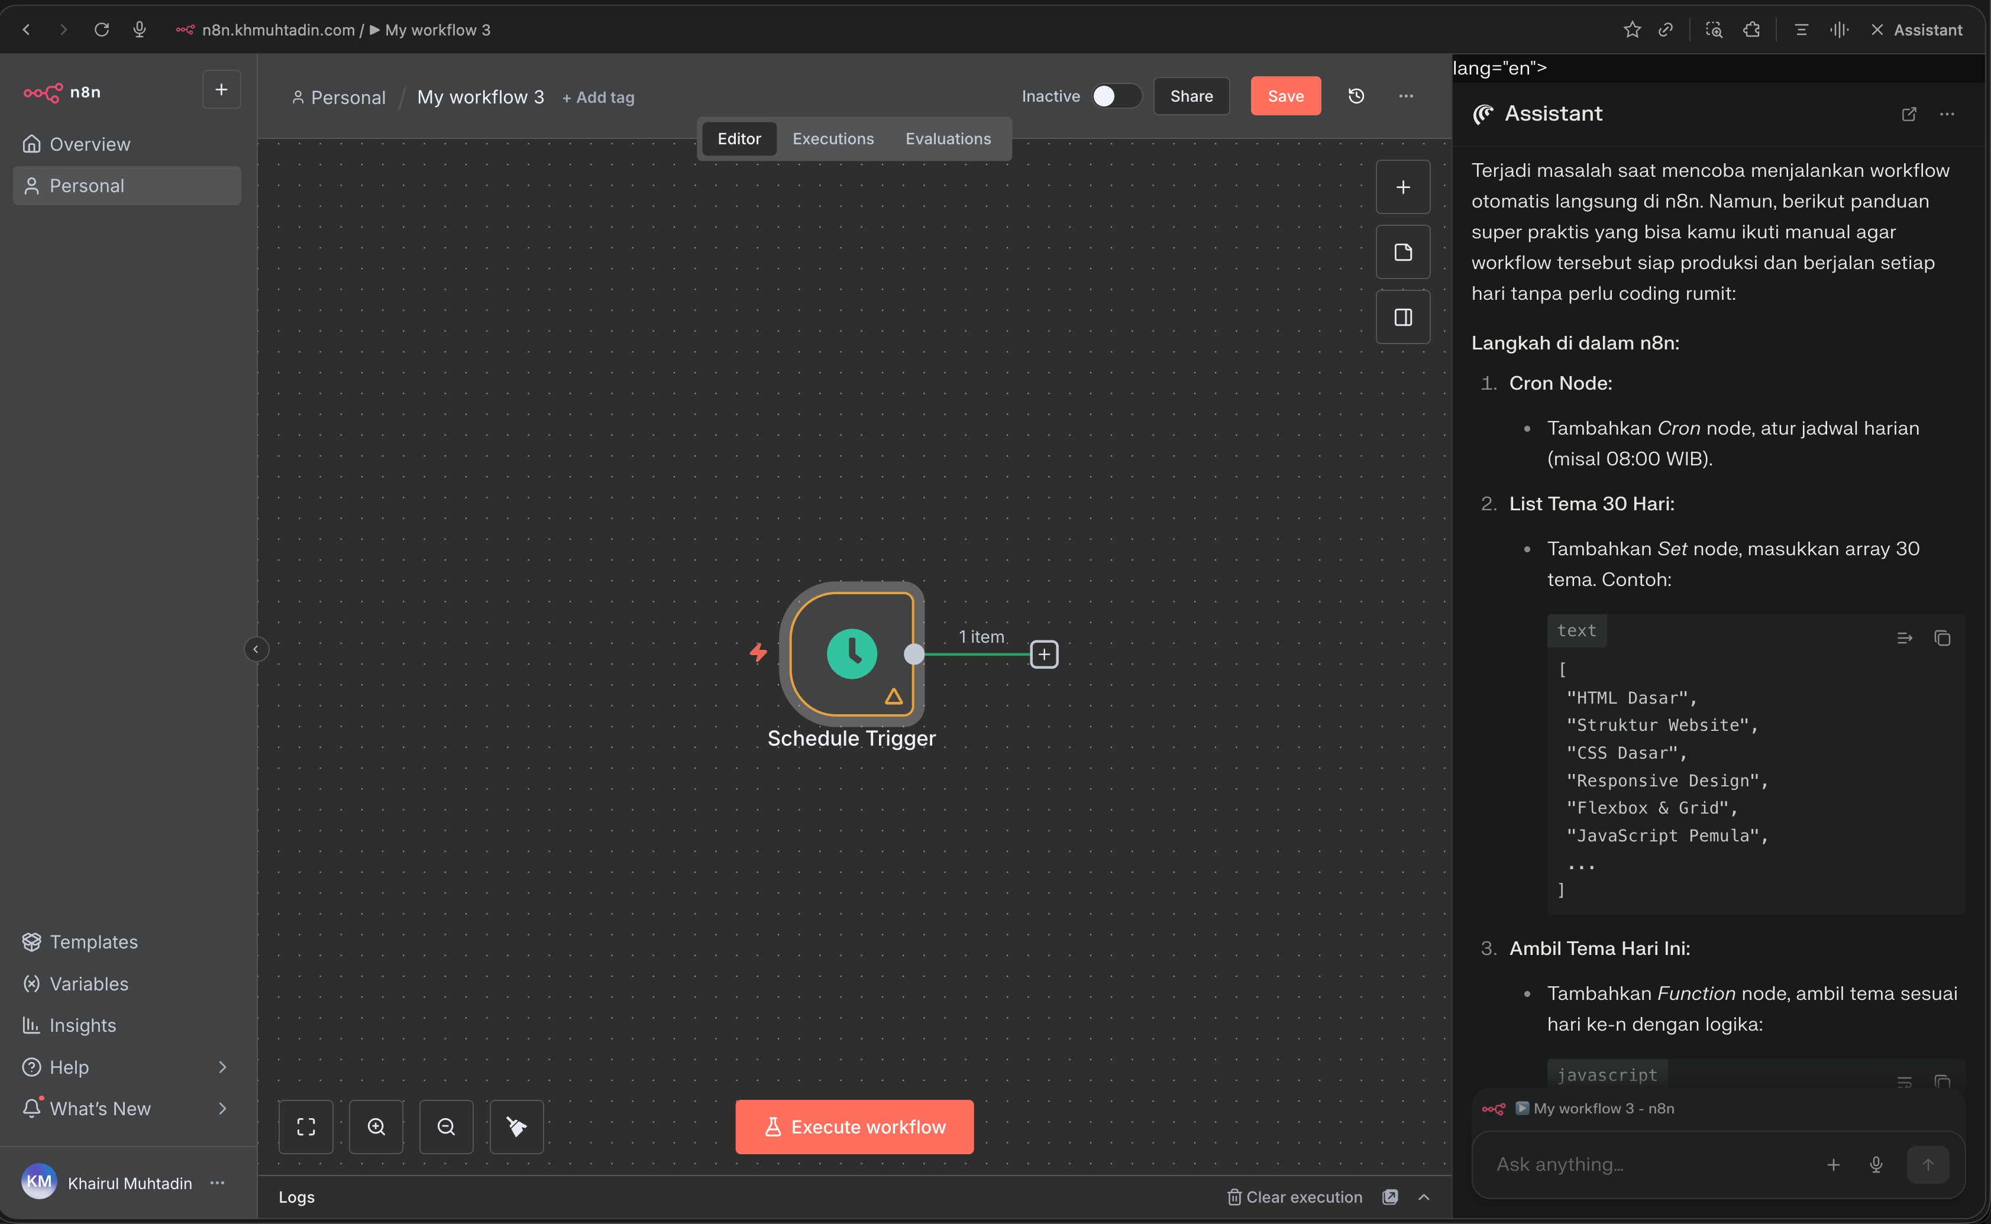Expand the What's New submenu
The height and width of the screenshot is (1224, 1991).
[x=222, y=1108]
